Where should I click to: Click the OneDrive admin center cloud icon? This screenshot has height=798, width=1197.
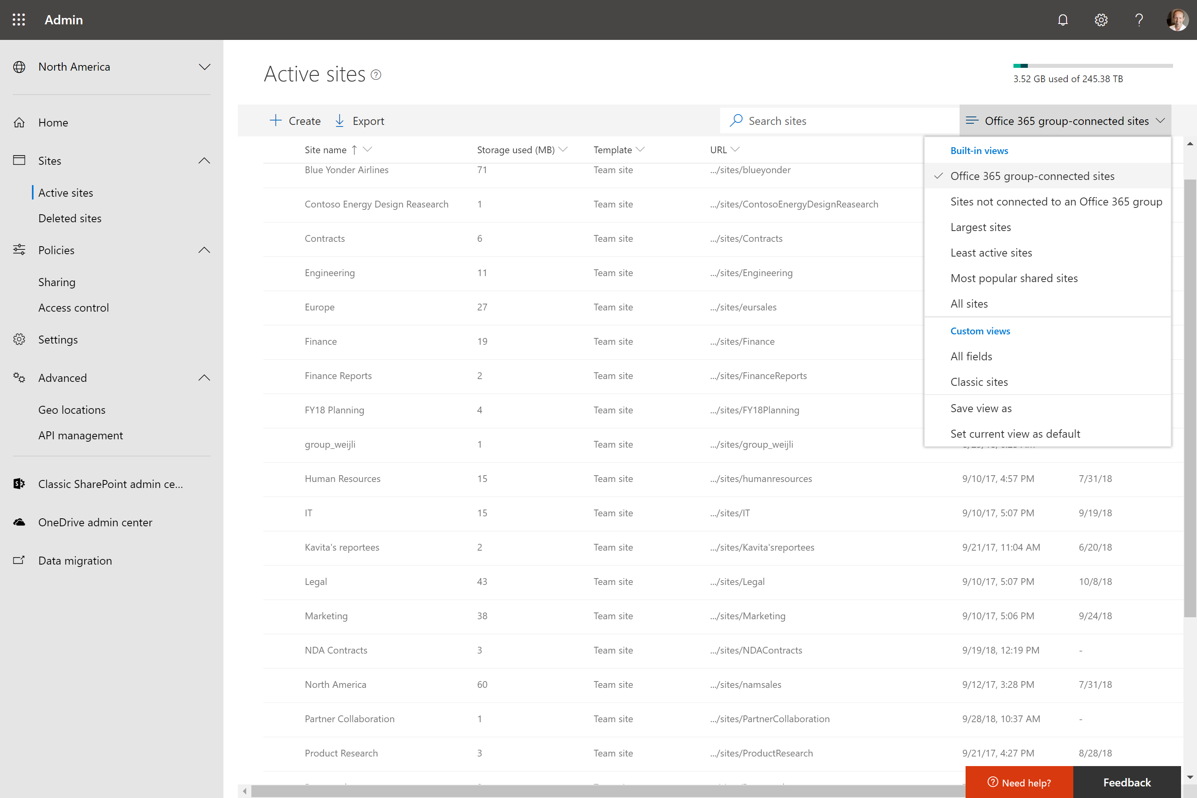[19, 522]
